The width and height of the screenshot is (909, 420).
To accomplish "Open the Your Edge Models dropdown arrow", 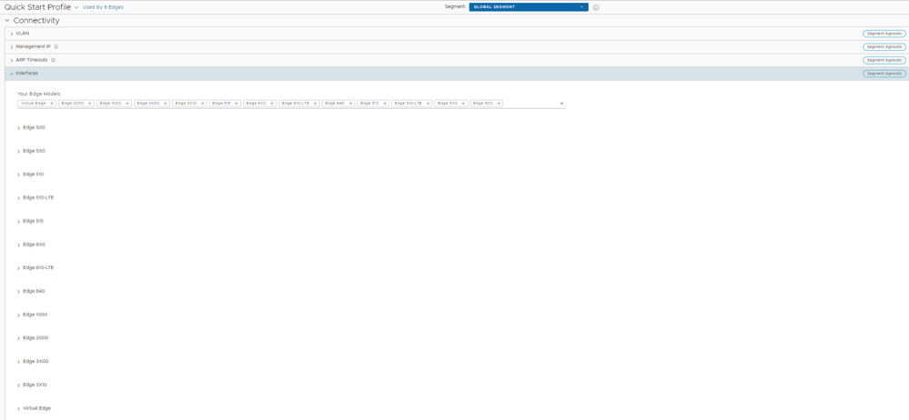I will tap(561, 104).
